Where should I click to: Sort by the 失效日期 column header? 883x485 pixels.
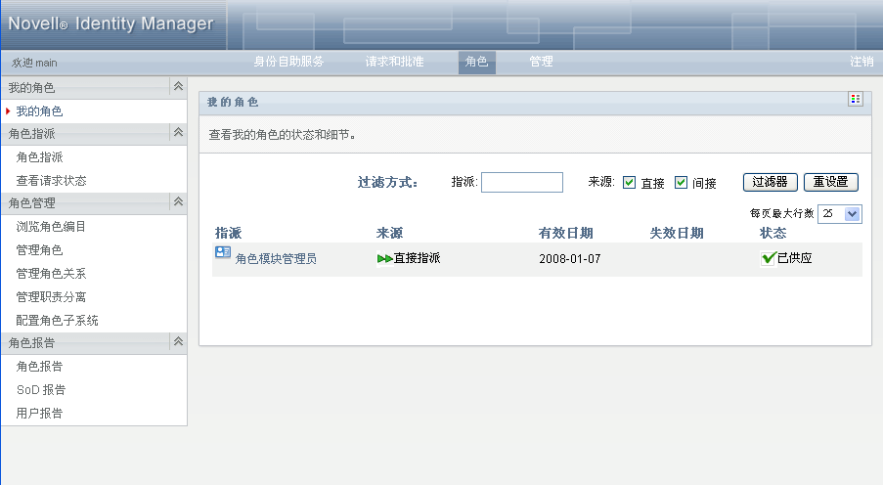click(677, 233)
